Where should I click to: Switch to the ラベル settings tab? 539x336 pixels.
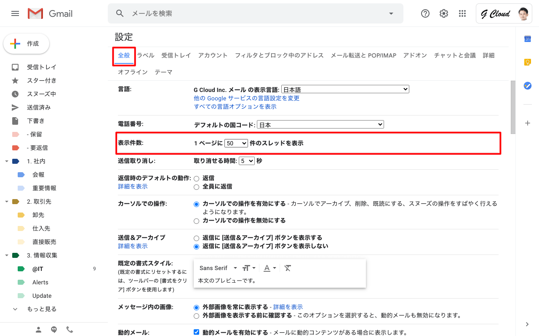pyautogui.click(x=146, y=55)
